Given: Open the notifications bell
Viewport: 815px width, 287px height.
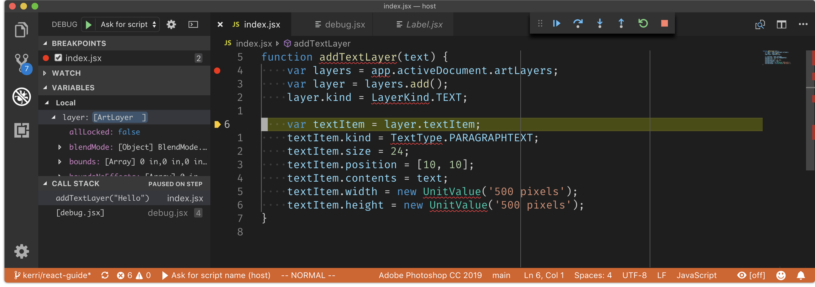Looking at the screenshot, I should pyautogui.click(x=801, y=275).
